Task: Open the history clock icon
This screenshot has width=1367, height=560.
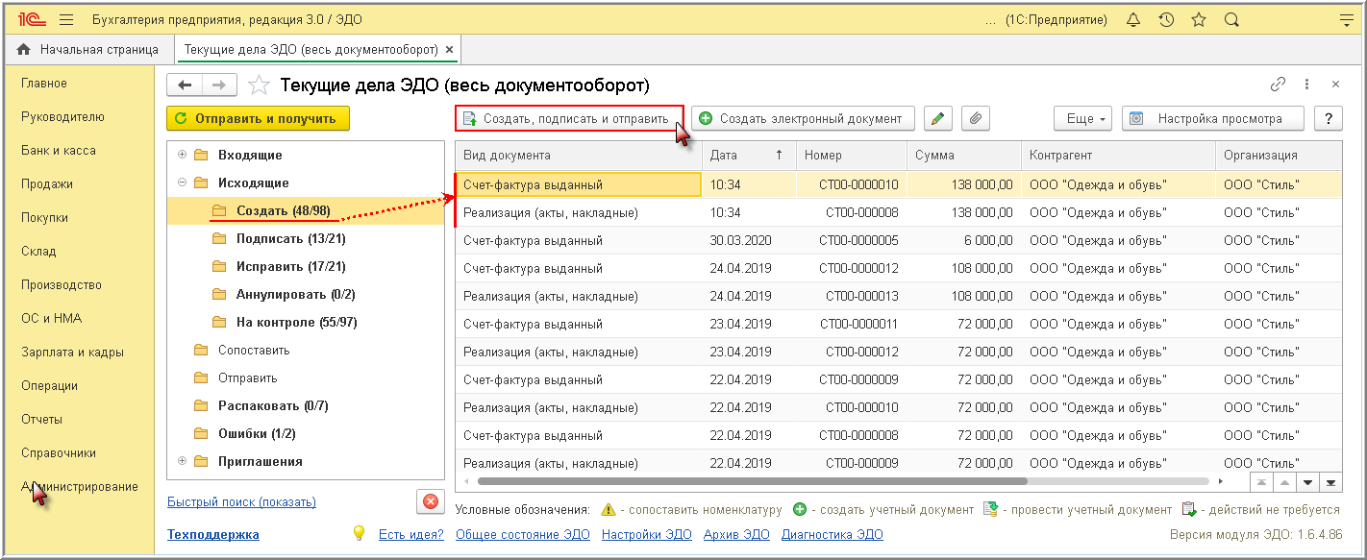Action: click(x=1166, y=20)
